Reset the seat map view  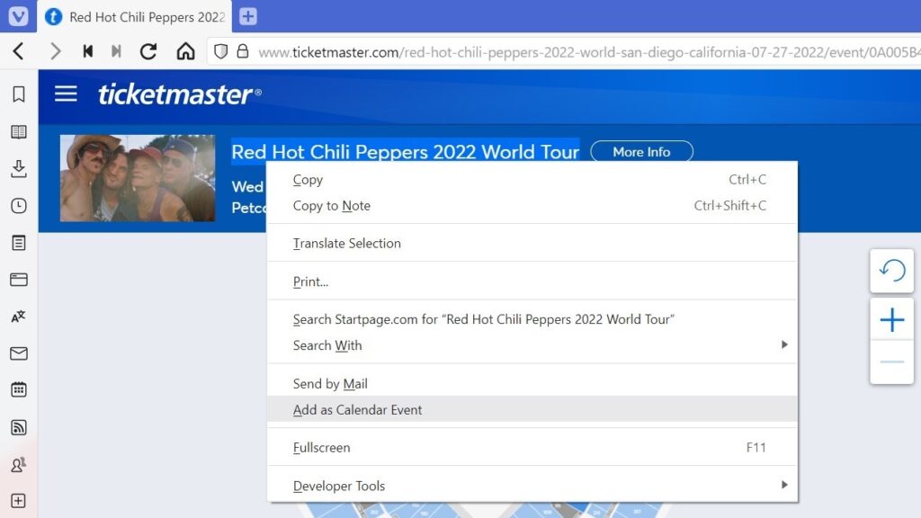[x=891, y=271]
